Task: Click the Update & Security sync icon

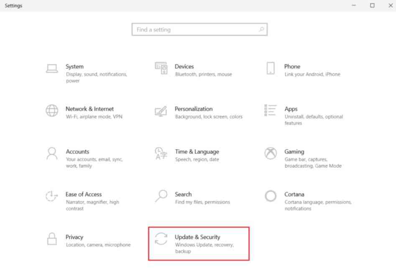Action: (161, 239)
